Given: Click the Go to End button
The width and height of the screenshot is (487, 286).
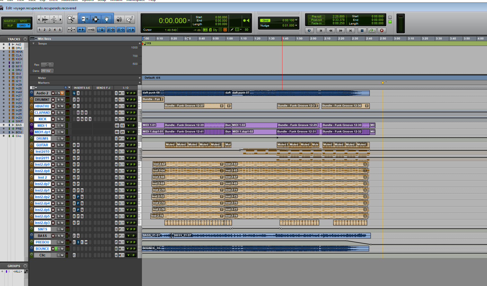Looking at the screenshot, I should (350, 30).
